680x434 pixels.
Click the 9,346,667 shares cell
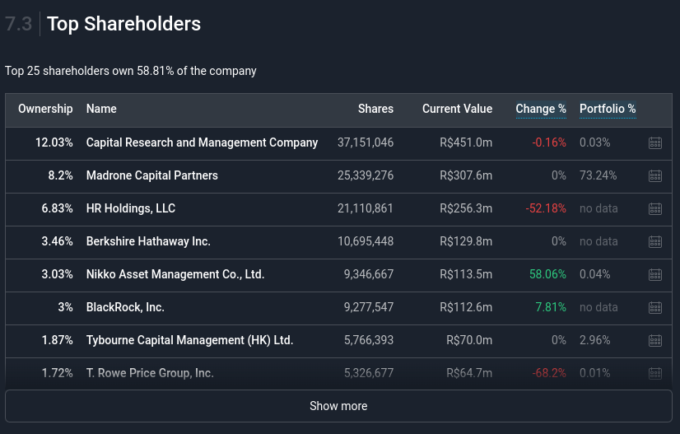pos(369,274)
